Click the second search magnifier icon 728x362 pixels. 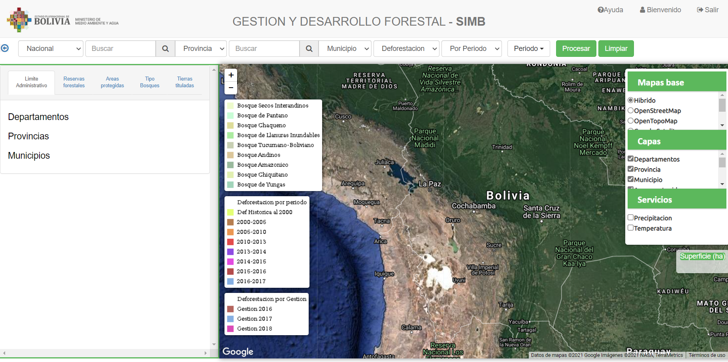[309, 49]
